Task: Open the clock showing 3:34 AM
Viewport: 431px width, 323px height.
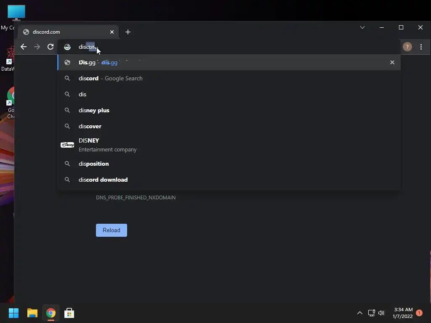Action: coord(403,313)
